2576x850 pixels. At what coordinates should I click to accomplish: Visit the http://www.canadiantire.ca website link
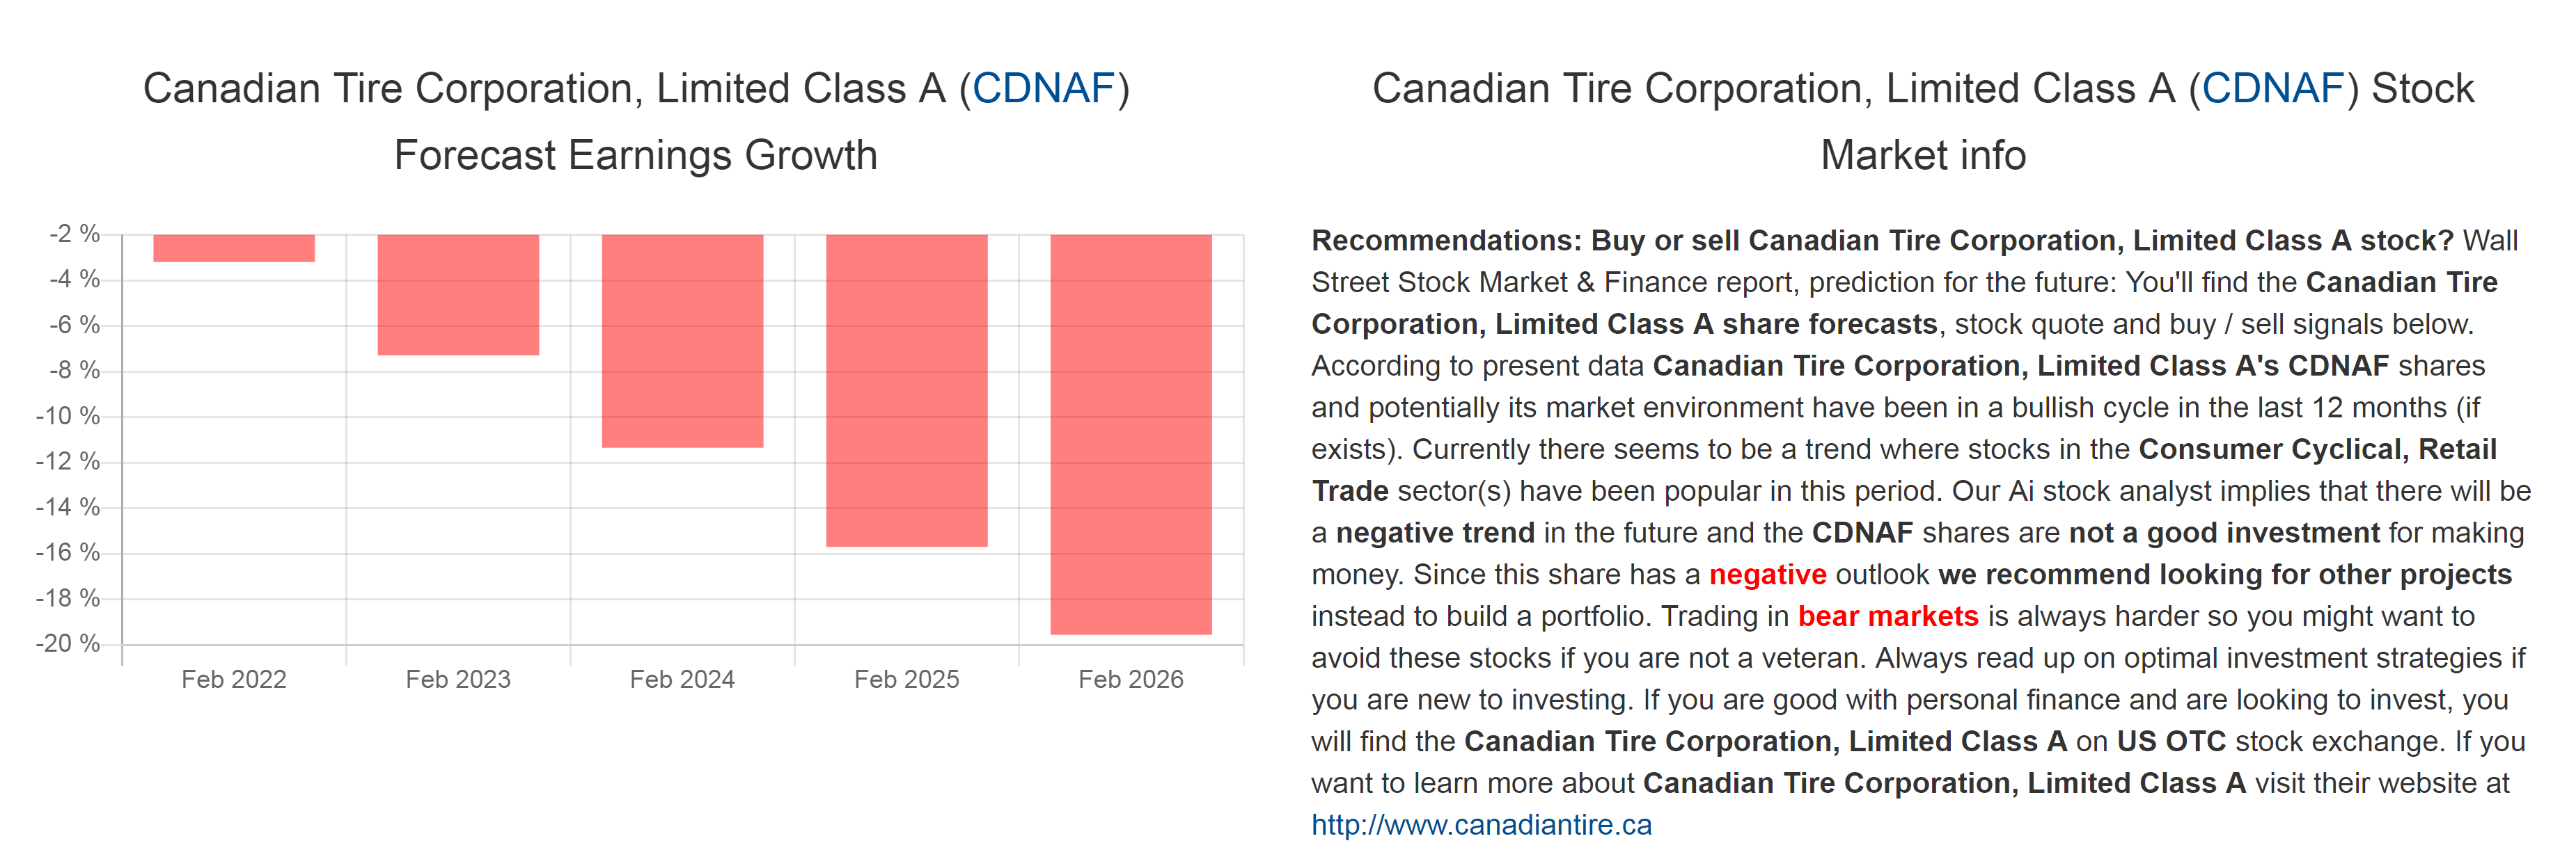(x=1481, y=825)
